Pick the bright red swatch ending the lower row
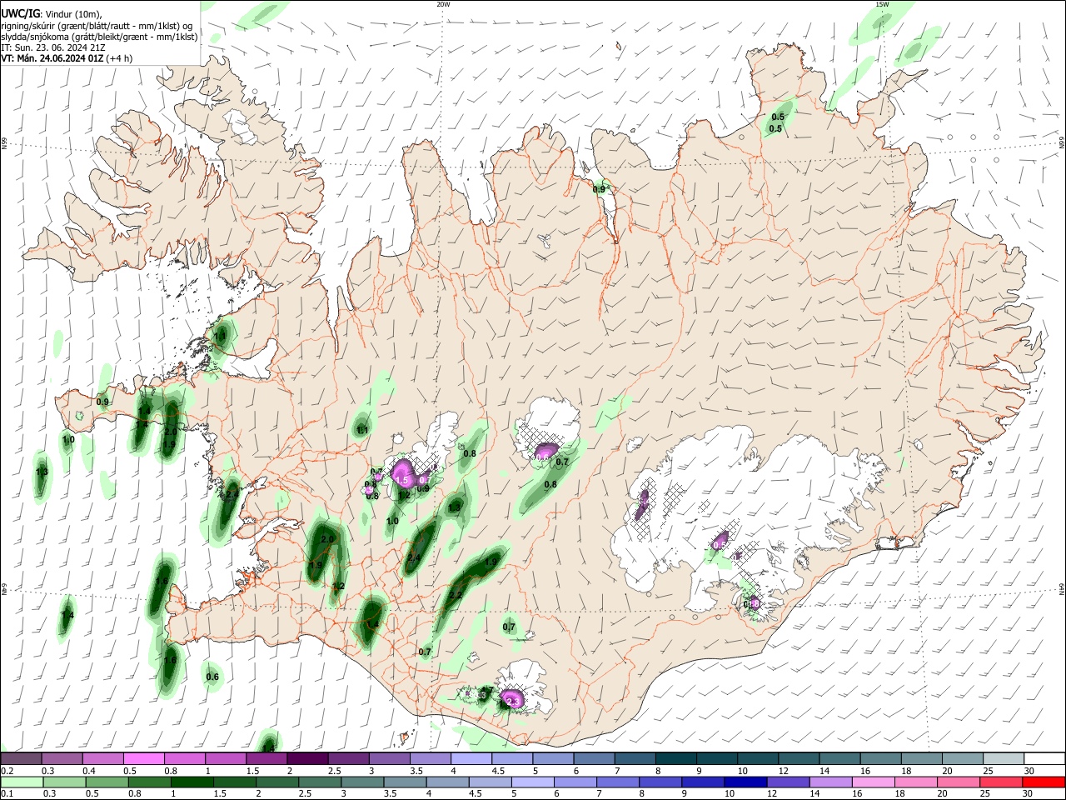Image resolution: width=1066 pixels, height=800 pixels. (1044, 782)
